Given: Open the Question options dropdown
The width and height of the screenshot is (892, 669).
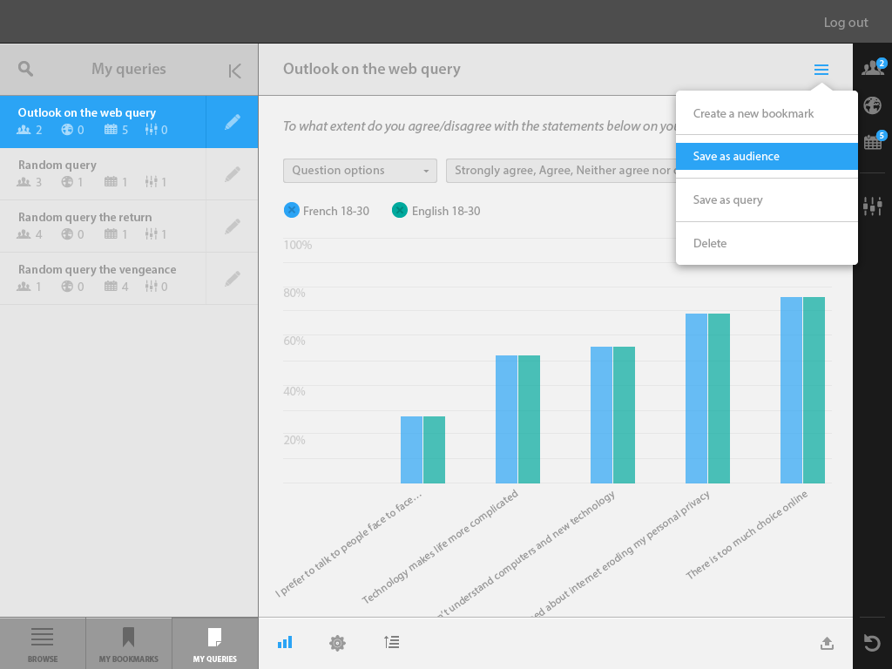Looking at the screenshot, I should 360,171.
